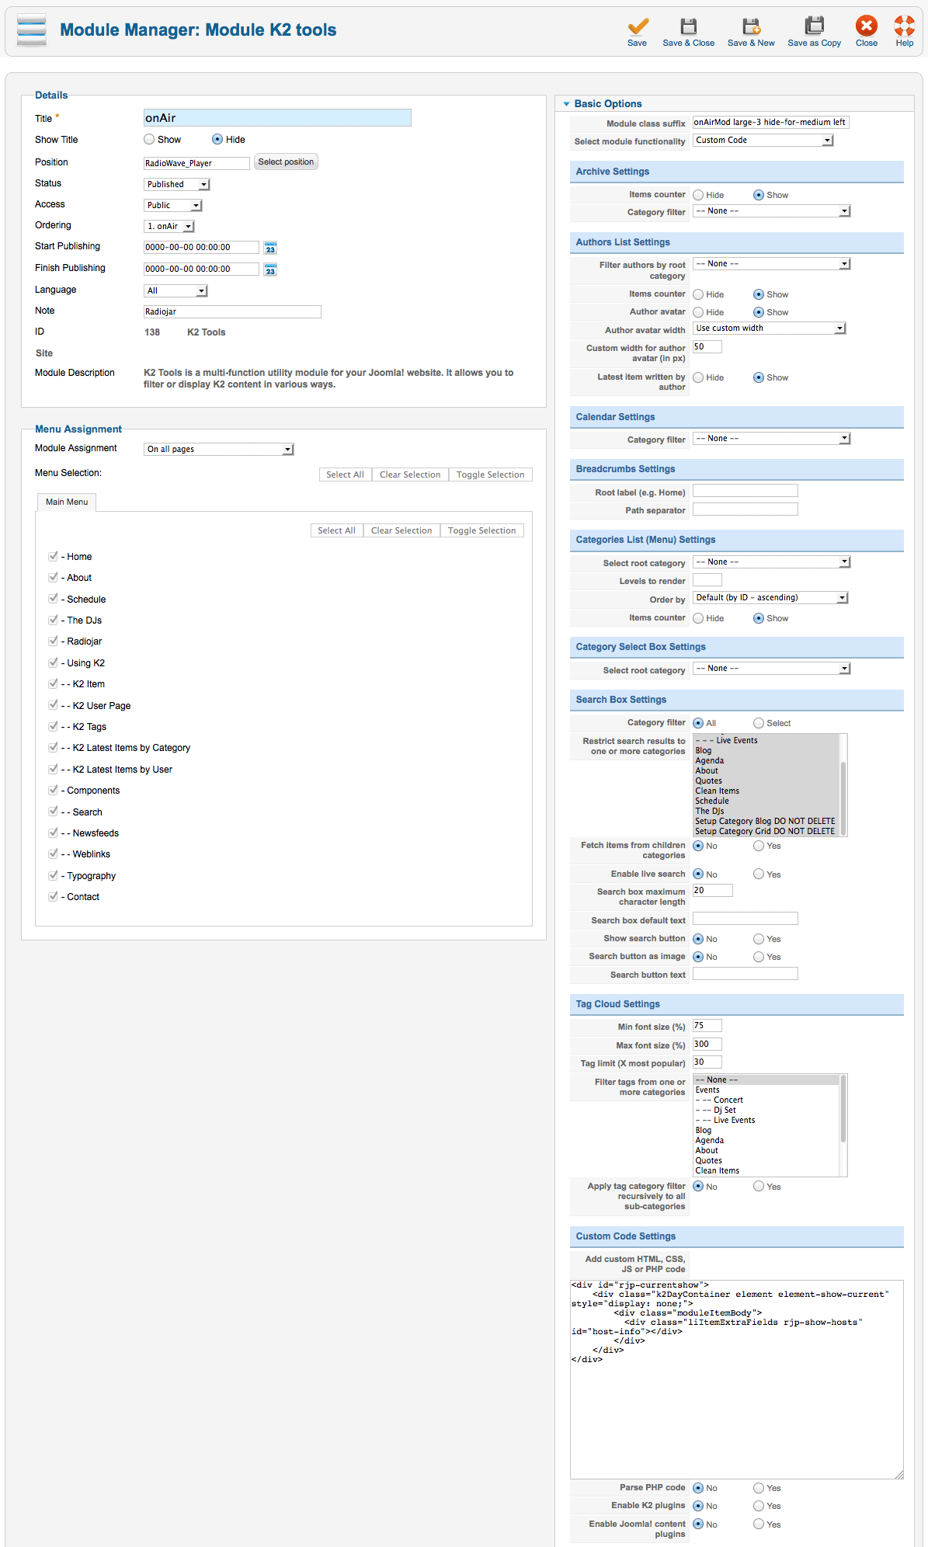Click the Save & Close toolbar icon

[689, 26]
